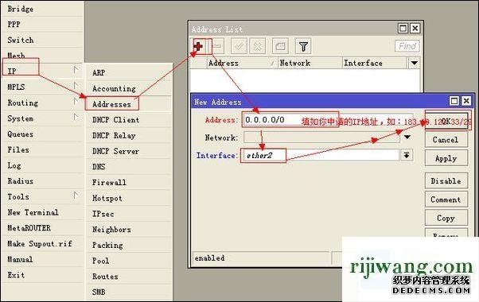
Task: Open the Log menu item
Action: (x=42, y=165)
